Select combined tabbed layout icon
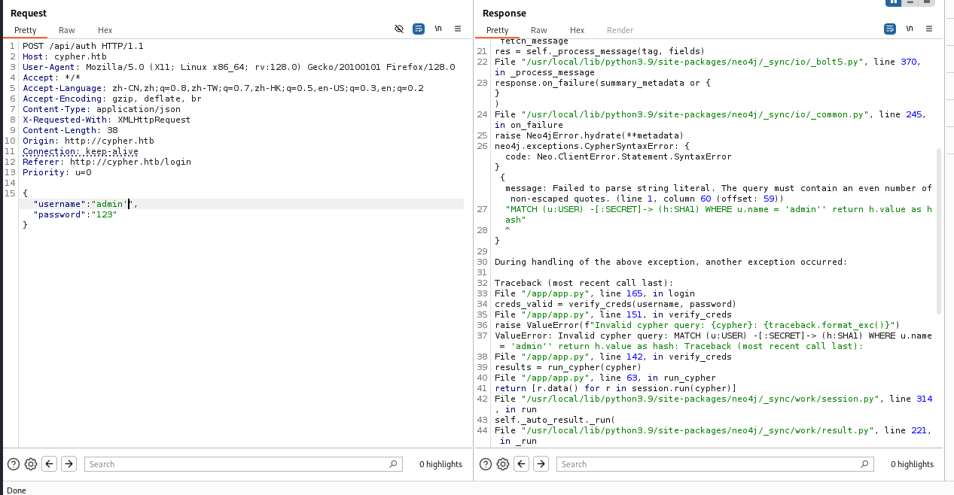Viewport: 954px width, 495px height. (927, 2)
